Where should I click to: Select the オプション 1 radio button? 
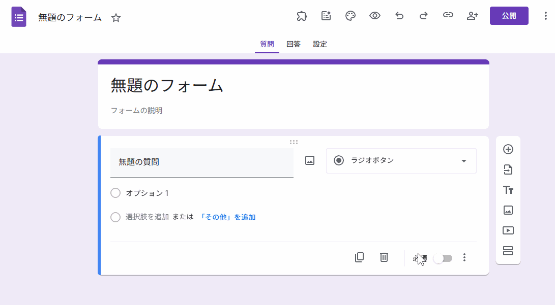click(115, 193)
